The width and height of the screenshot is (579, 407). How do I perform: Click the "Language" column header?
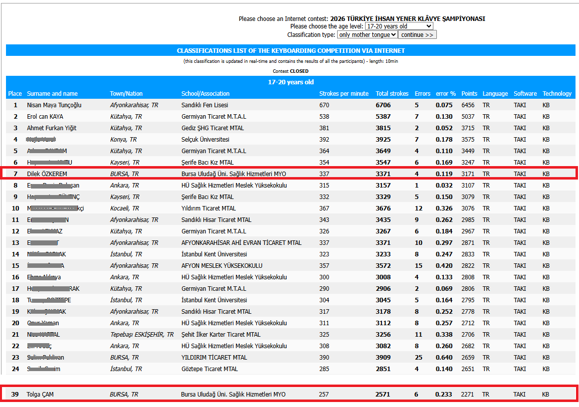pyautogui.click(x=495, y=94)
